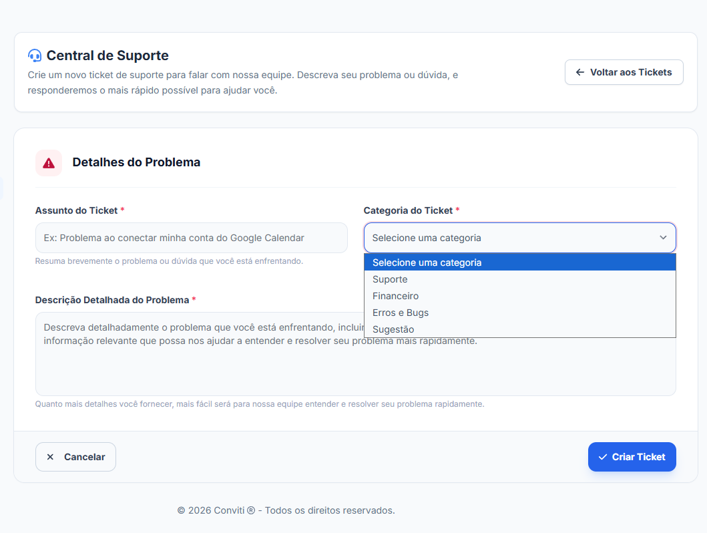Image resolution: width=707 pixels, height=533 pixels.
Task: Pick Erros e Bugs in the dropdown
Action: [x=401, y=313]
